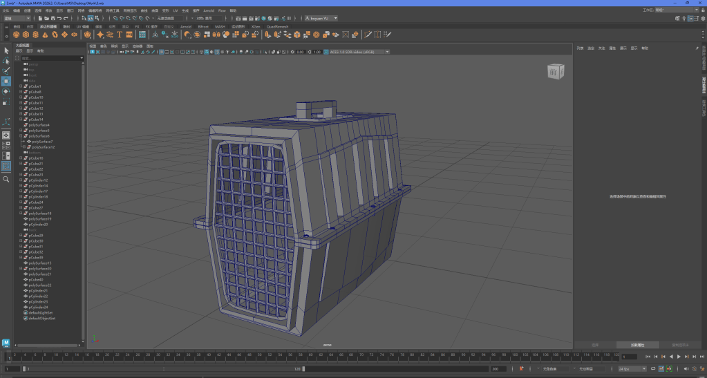Create a polygon sphere from the shelf
Screen dimensions: 707x378
tap(16, 34)
